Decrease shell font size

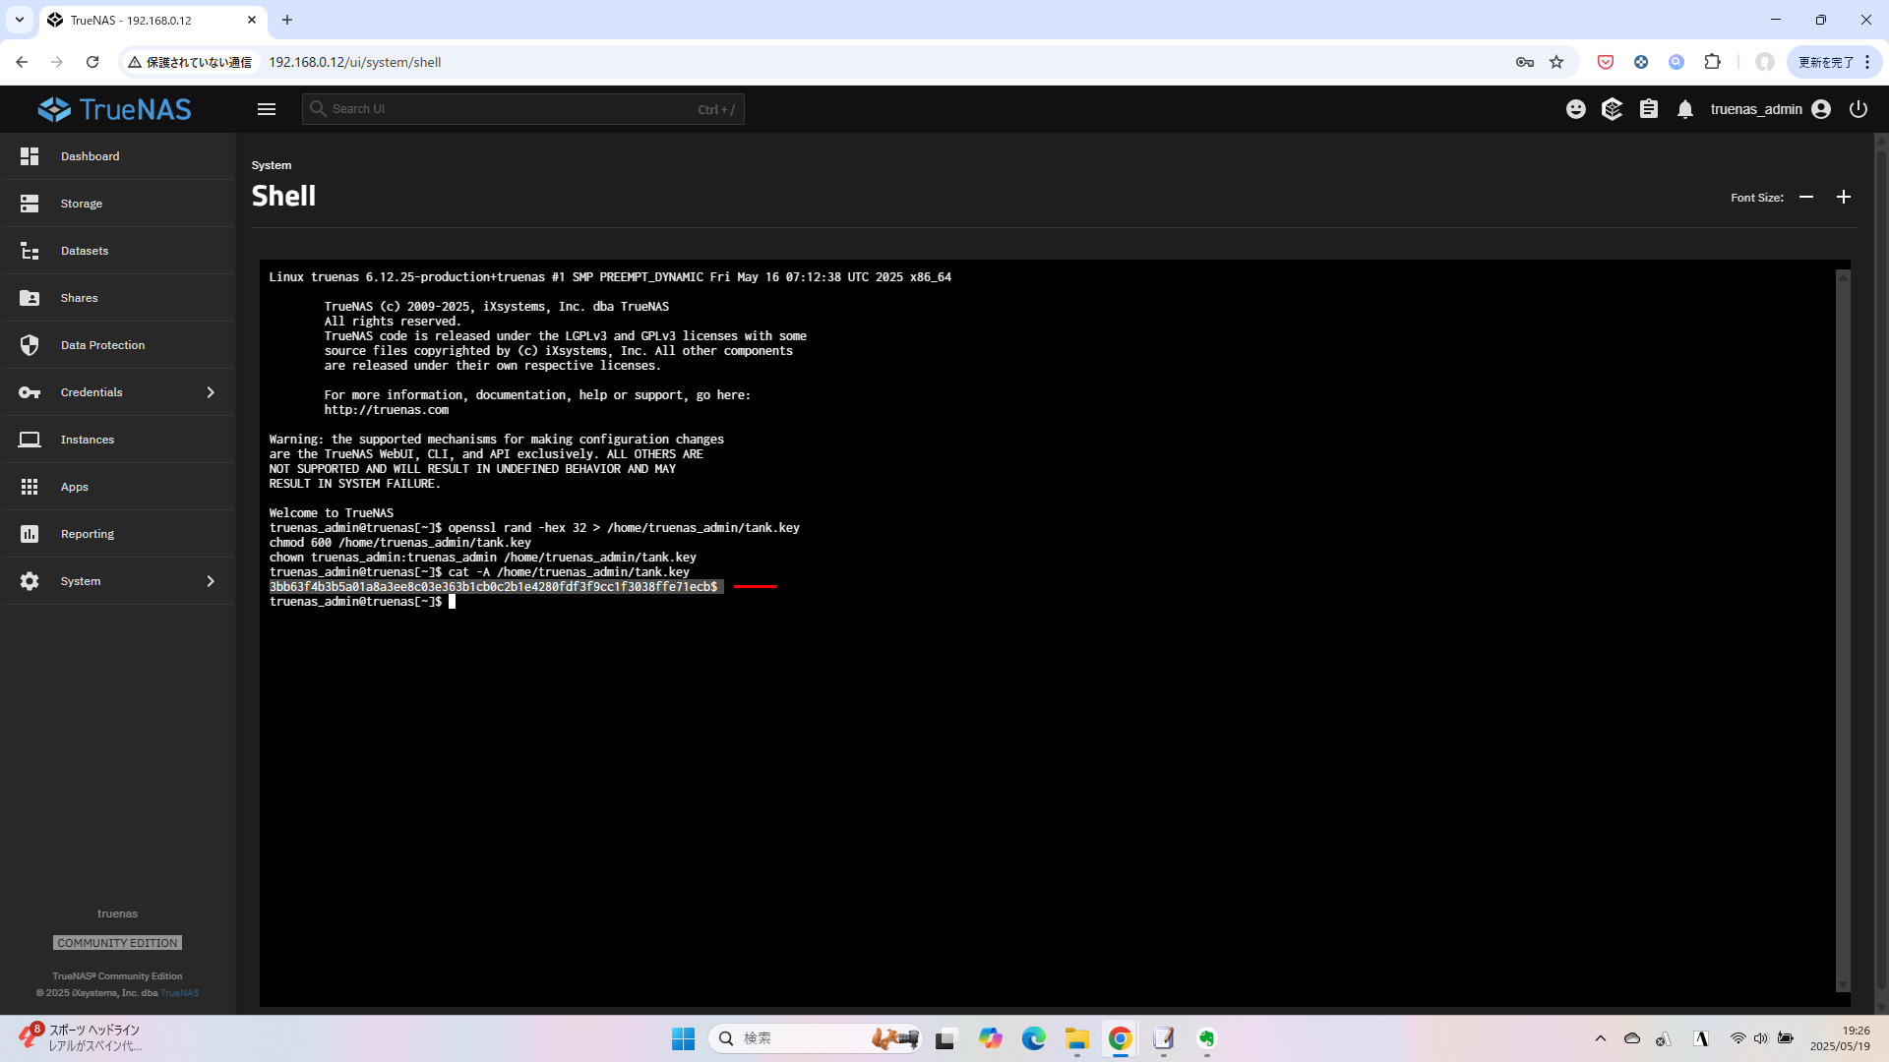point(1806,198)
